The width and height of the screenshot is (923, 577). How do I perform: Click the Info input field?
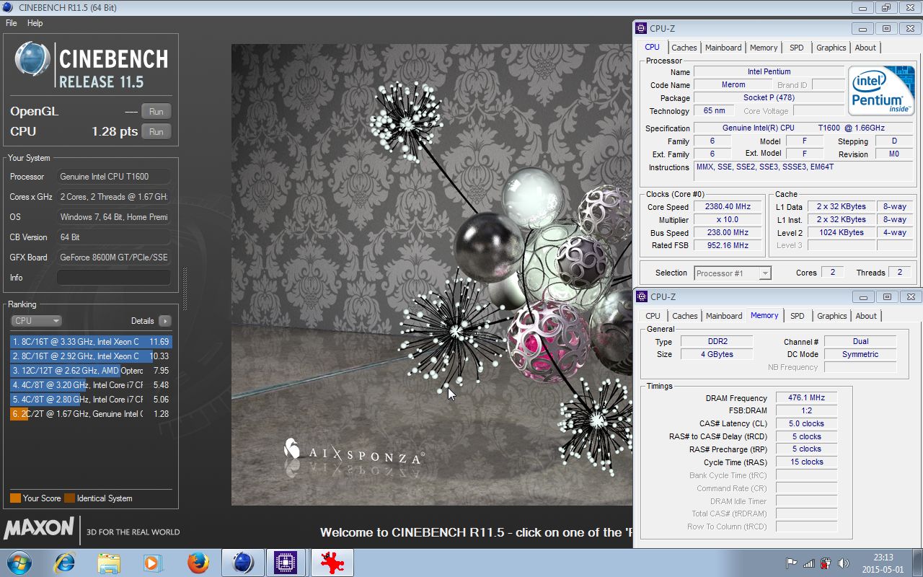113,278
